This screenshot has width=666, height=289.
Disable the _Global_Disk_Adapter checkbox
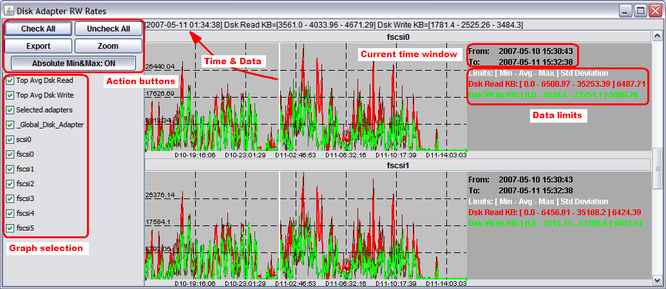tap(10, 125)
